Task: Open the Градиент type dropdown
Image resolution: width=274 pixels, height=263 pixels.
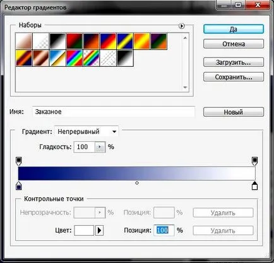Action: (86, 132)
